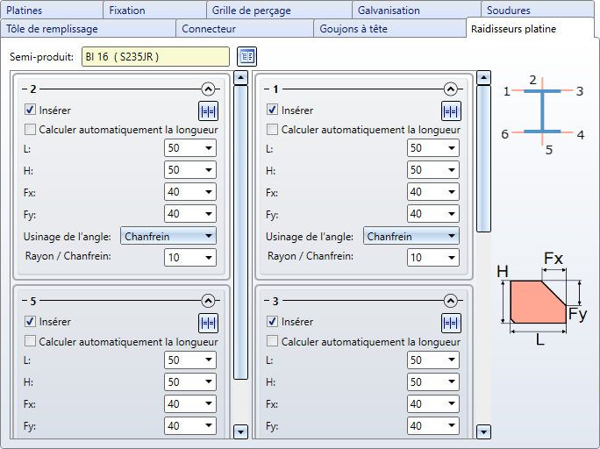Open Fy dropdown in stiffener 3
The height and width of the screenshot is (449, 600).
tap(433, 425)
